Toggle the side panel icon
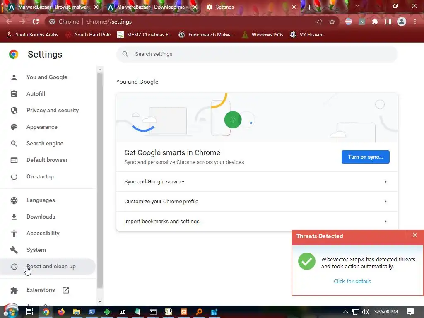Viewport: 424px width, 318px height. pos(388,22)
